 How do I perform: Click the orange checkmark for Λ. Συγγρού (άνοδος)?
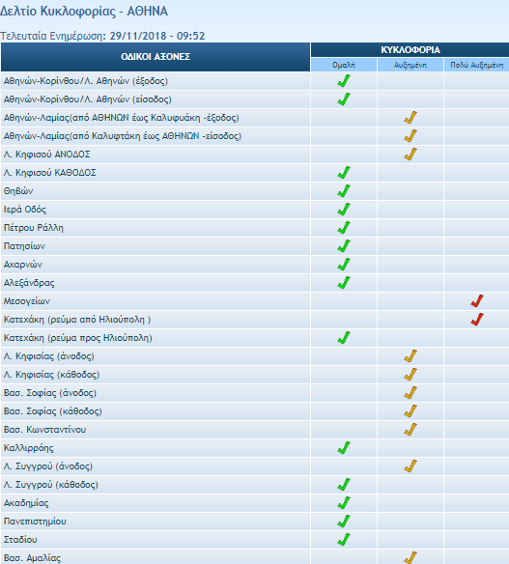tap(410, 466)
